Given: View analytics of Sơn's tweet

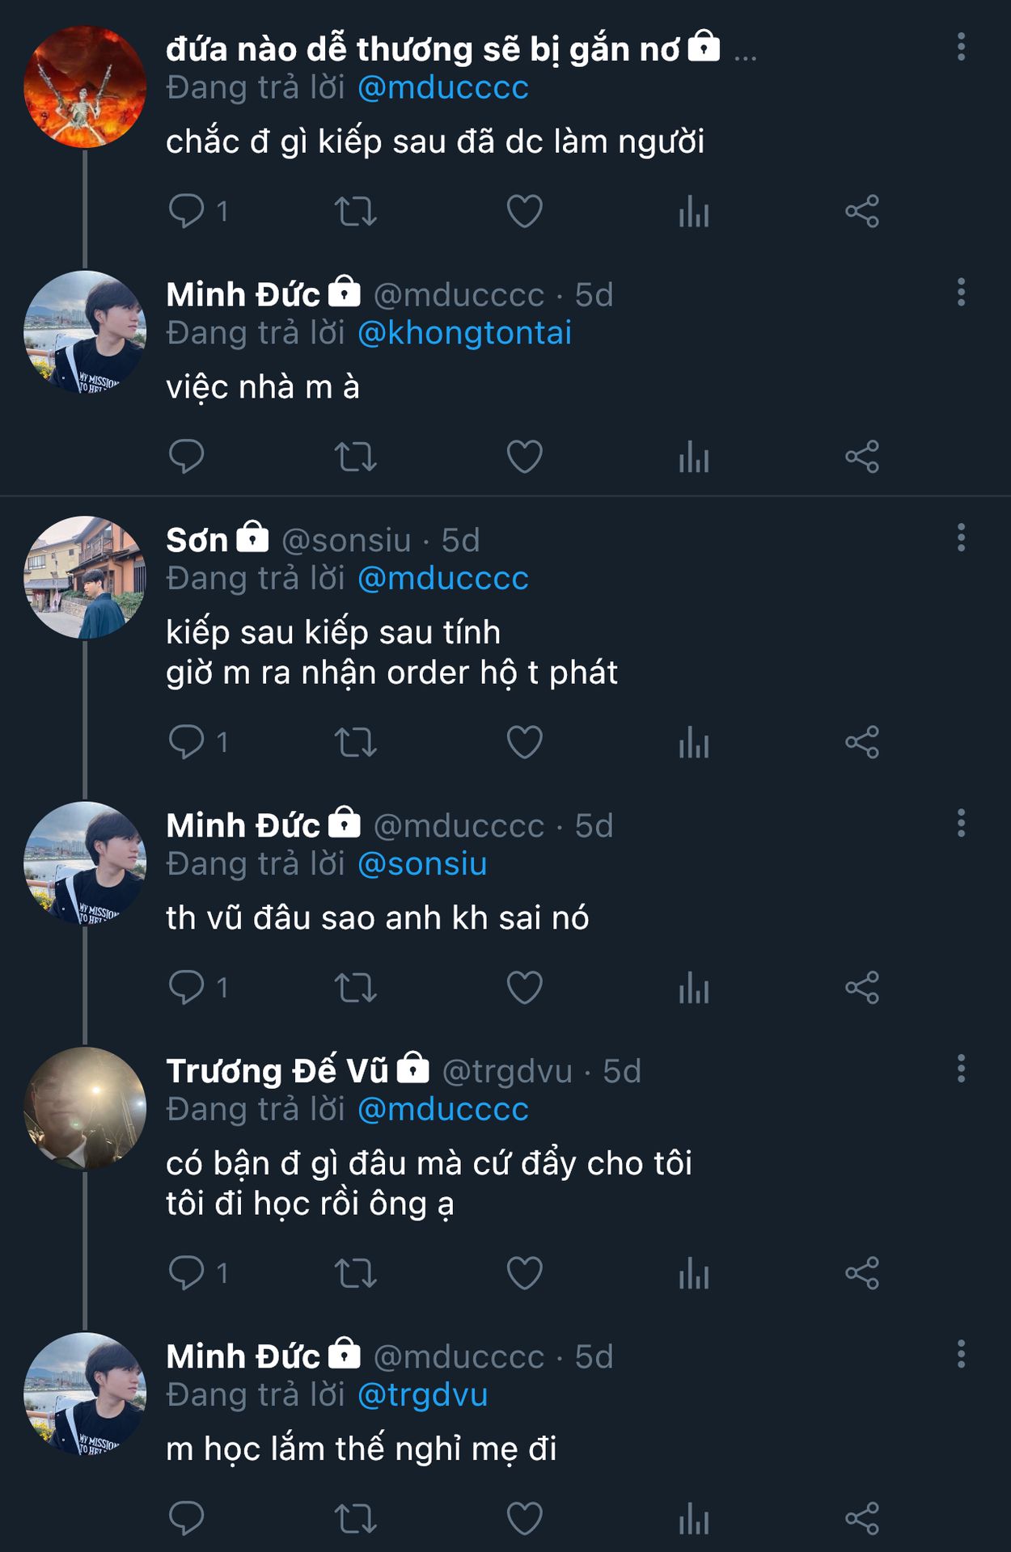Looking at the screenshot, I should 694,742.
